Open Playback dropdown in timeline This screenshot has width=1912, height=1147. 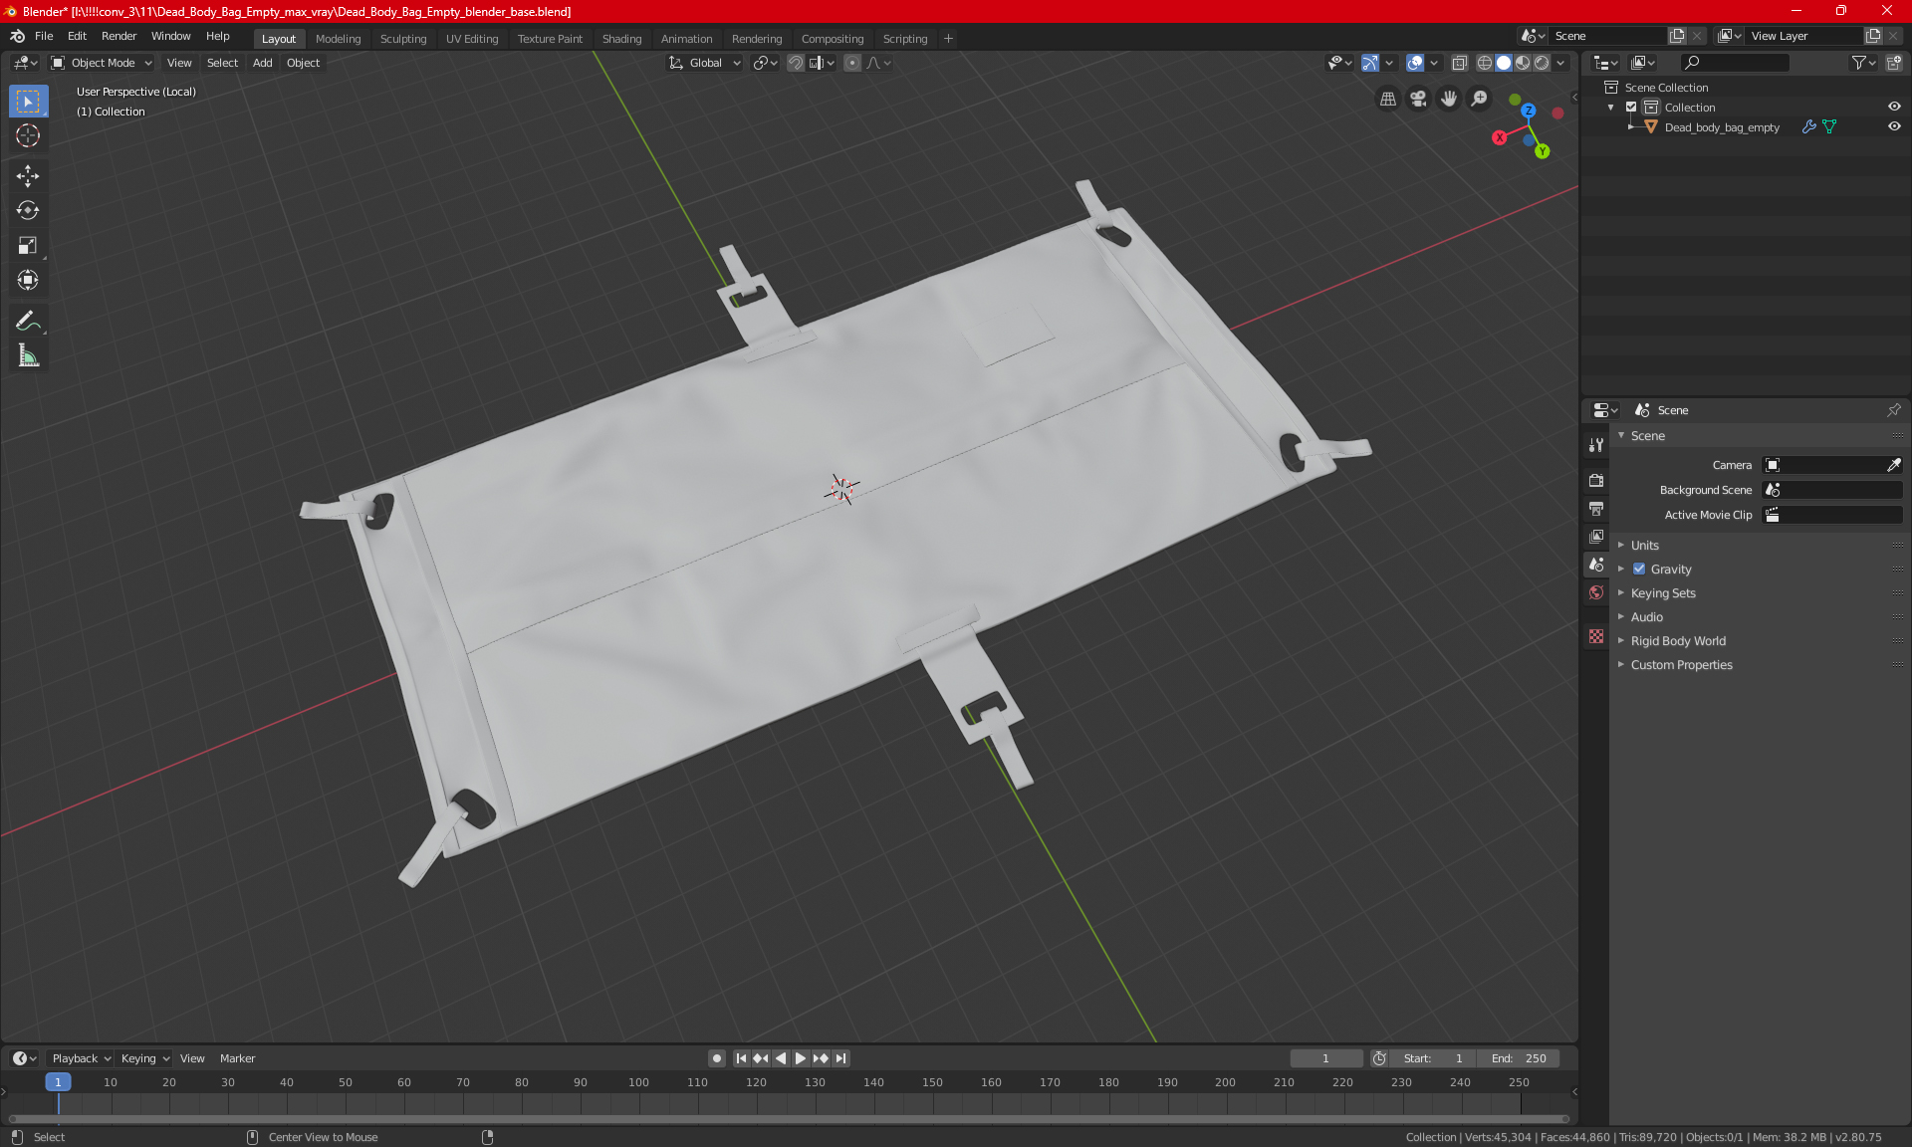coord(81,1058)
